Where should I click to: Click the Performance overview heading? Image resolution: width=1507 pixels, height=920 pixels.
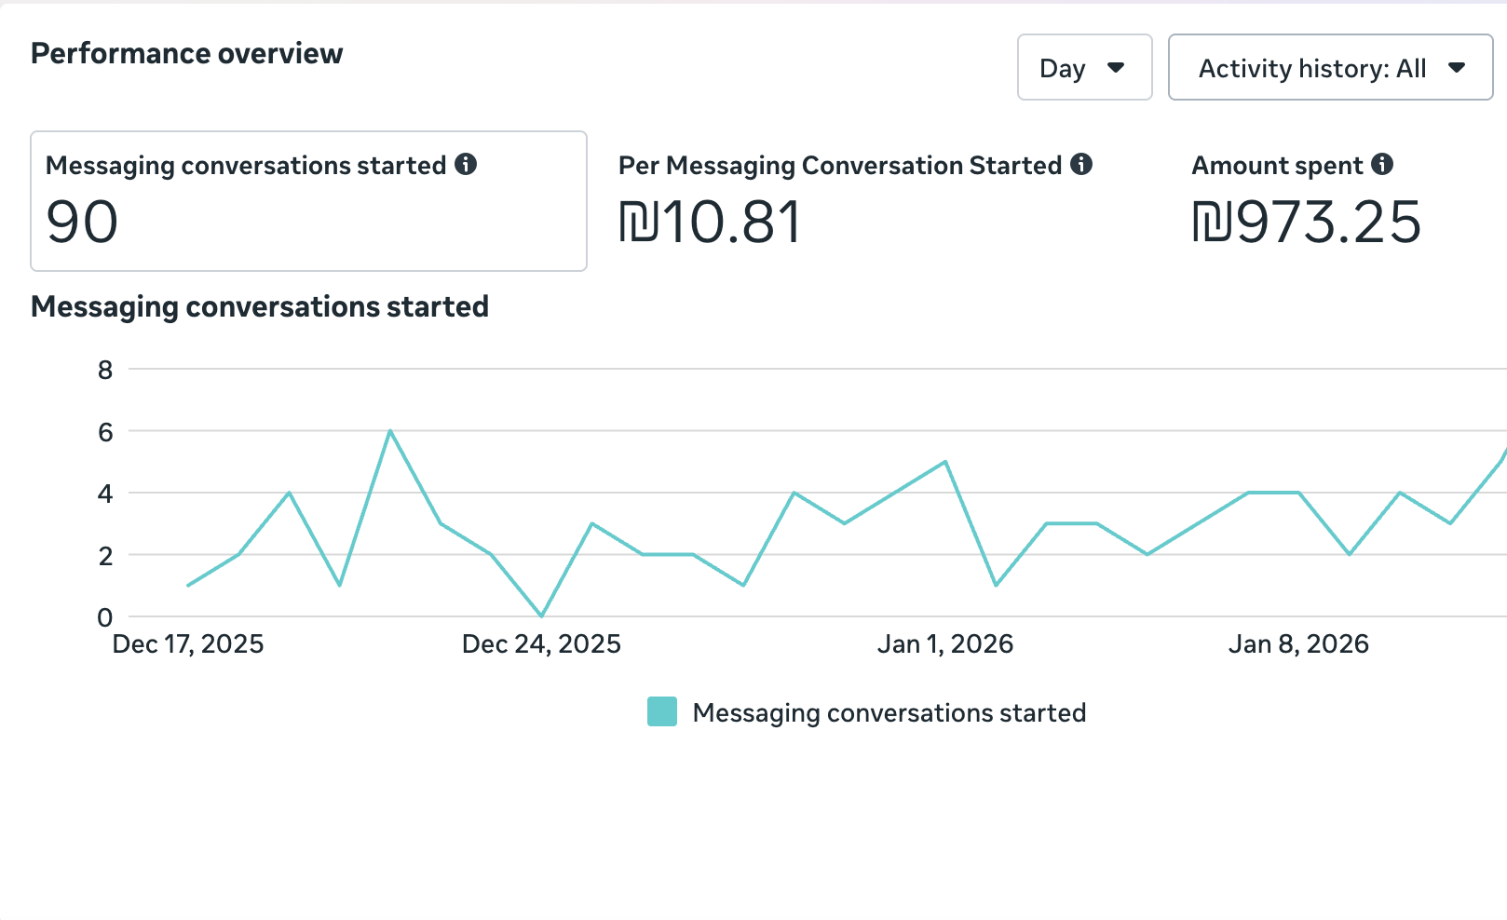[x=187, y=54]
